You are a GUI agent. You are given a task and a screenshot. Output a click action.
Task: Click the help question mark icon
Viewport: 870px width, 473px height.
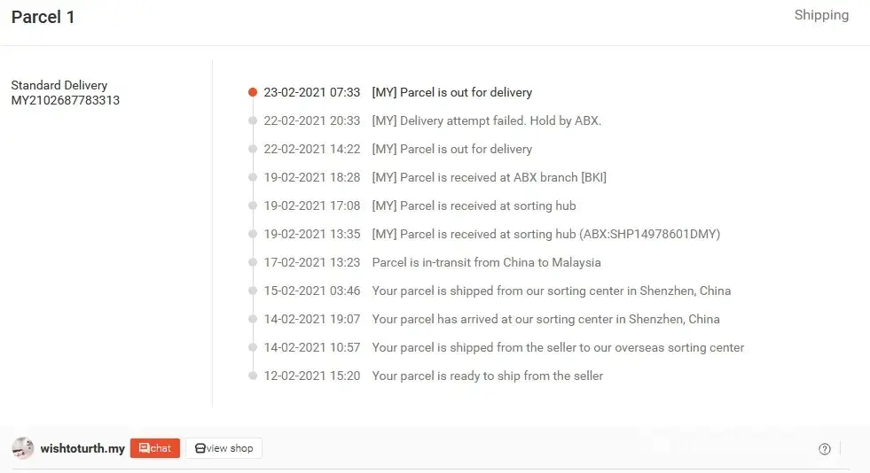click(x=825, y=449)
